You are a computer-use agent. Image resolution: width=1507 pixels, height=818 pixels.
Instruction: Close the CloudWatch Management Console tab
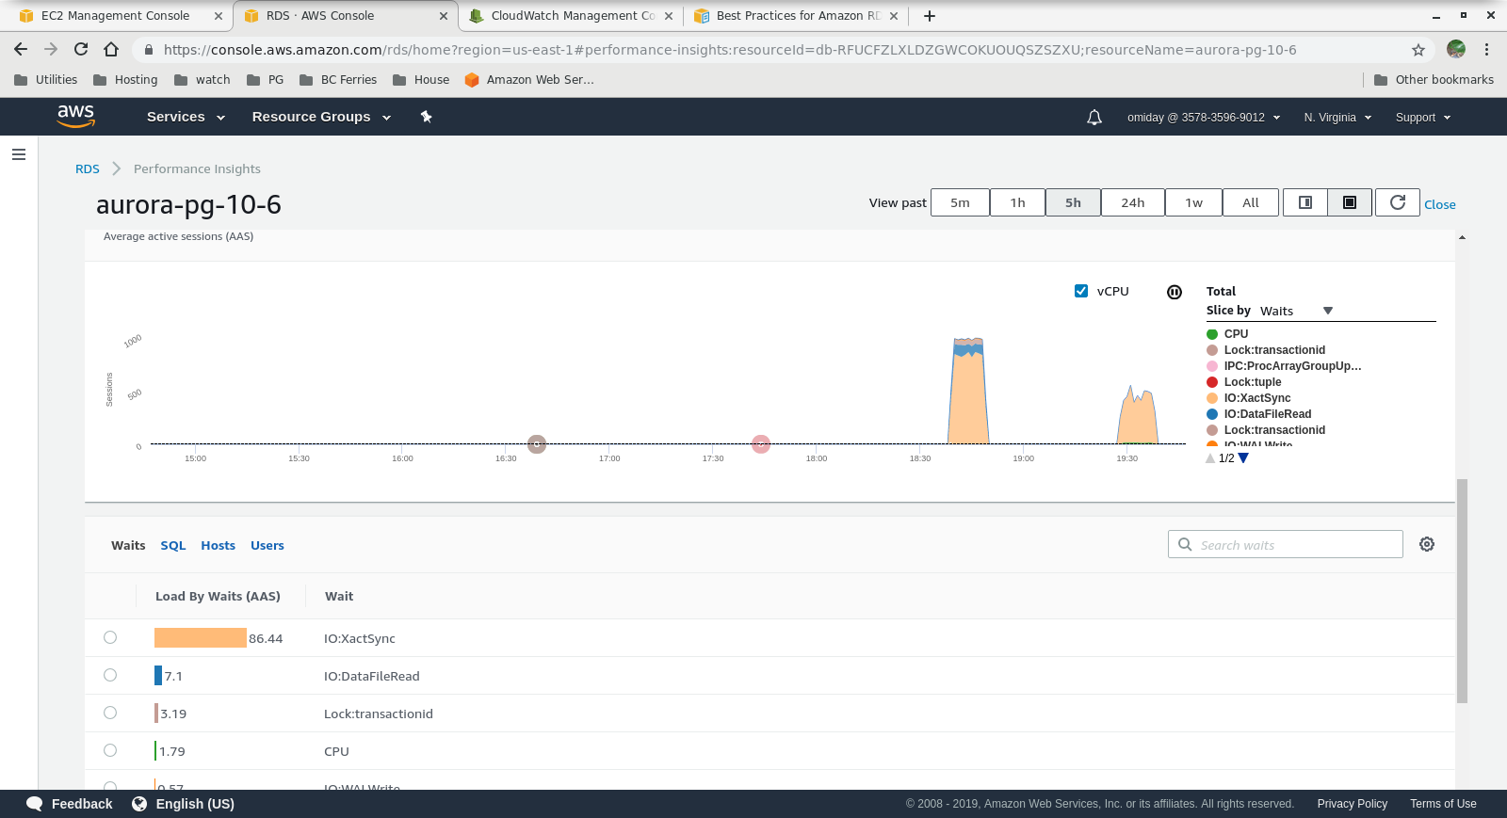coord(669,16)
